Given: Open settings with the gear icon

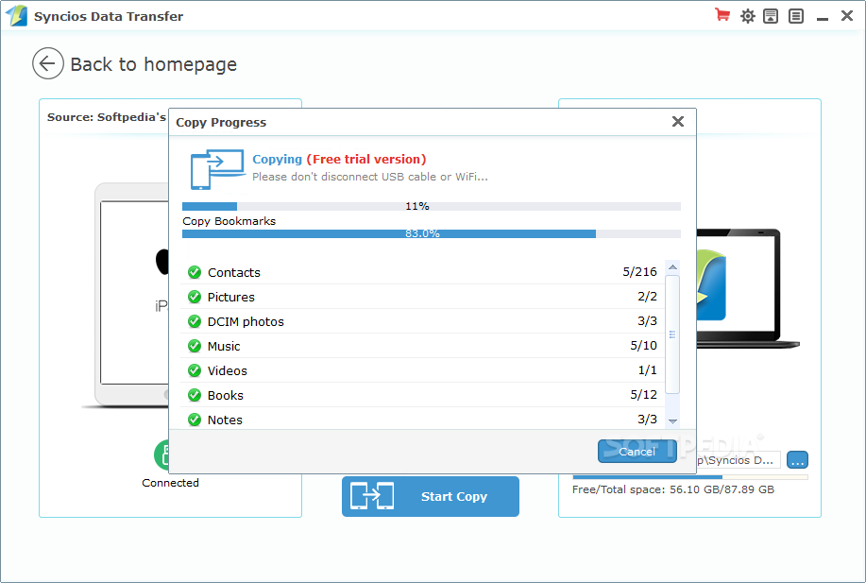Looking at the screenshot, I should [x=748, y=16].
